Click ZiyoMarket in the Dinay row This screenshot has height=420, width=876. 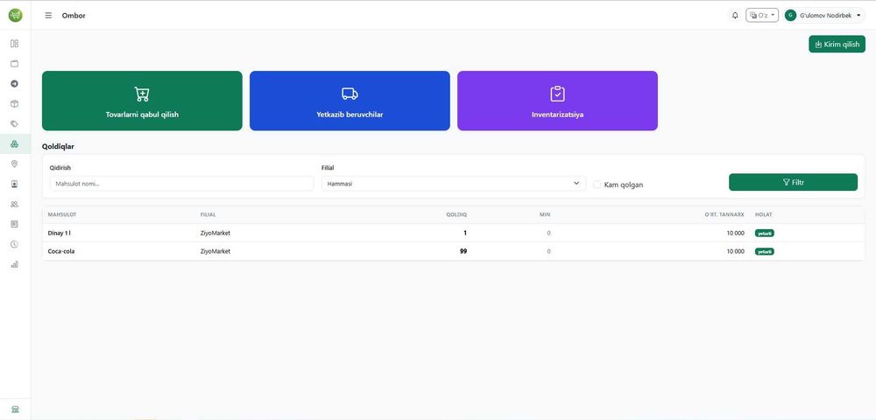215,233
